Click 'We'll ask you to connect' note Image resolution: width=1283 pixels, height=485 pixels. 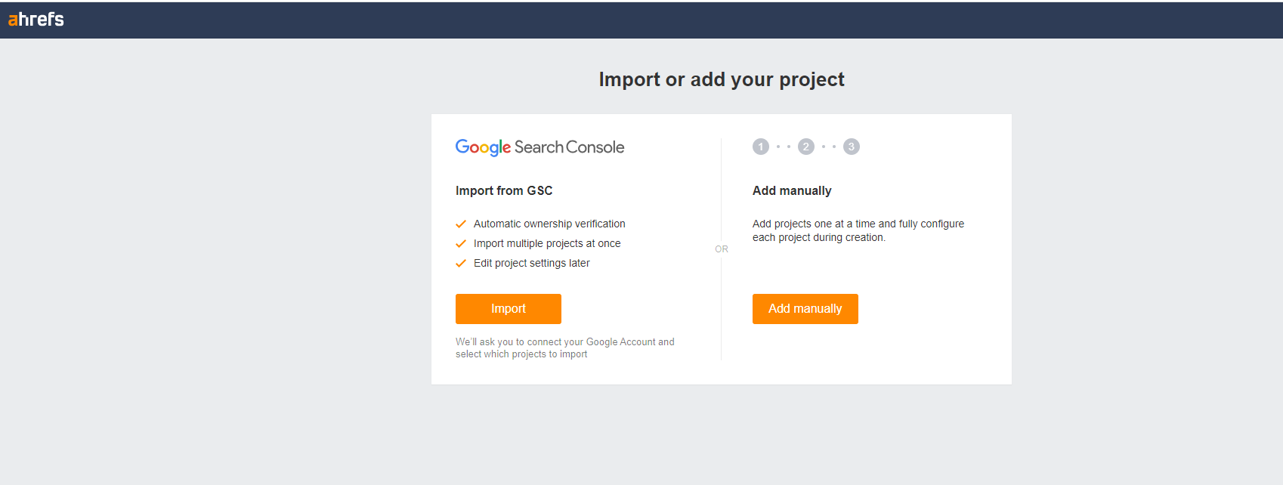coord(565,348)
